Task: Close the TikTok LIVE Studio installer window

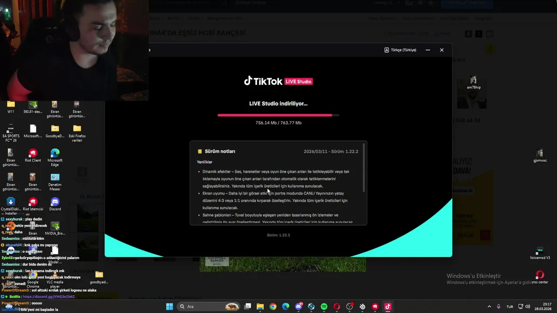Action: pyautogui.click(x=442, y=50)
